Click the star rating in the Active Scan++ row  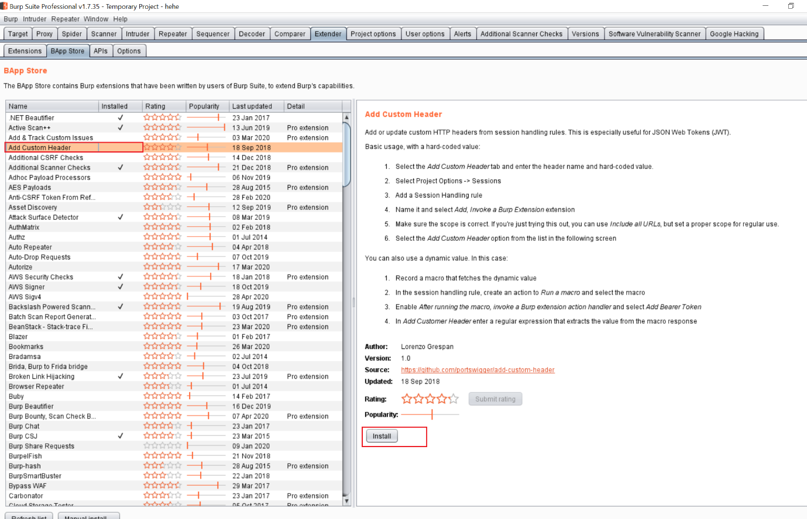(163, 127)
